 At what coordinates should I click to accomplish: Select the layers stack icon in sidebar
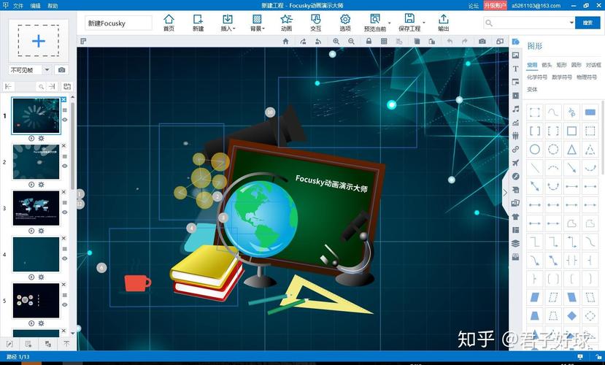pyautogui.click(x=515, y=244)
